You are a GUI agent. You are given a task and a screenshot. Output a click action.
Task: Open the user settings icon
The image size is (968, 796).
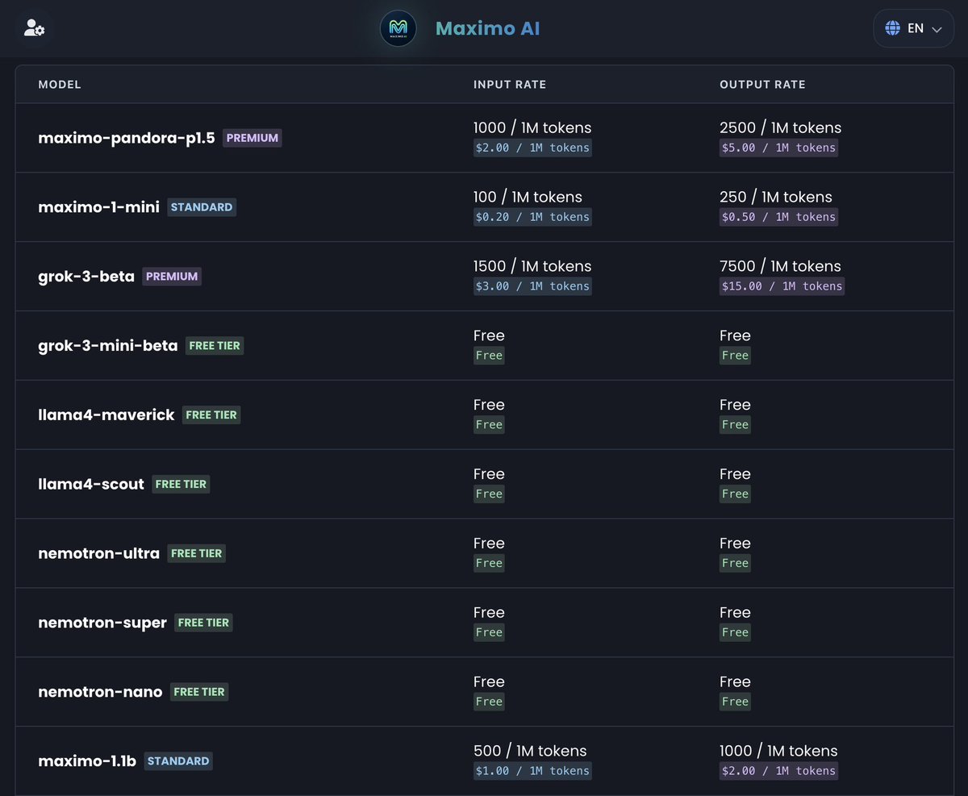pyautogui.click(x=35, y=29)
